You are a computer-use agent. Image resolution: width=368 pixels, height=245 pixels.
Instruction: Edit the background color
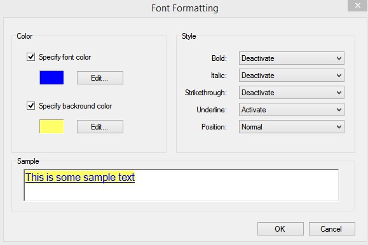tap(100, 127)
